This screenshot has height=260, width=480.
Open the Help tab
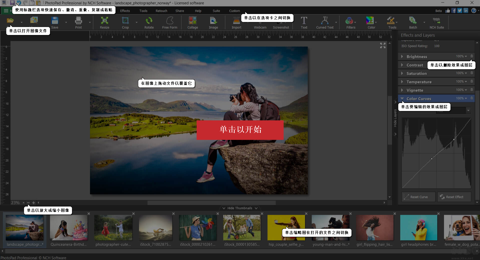click(198, 11)
